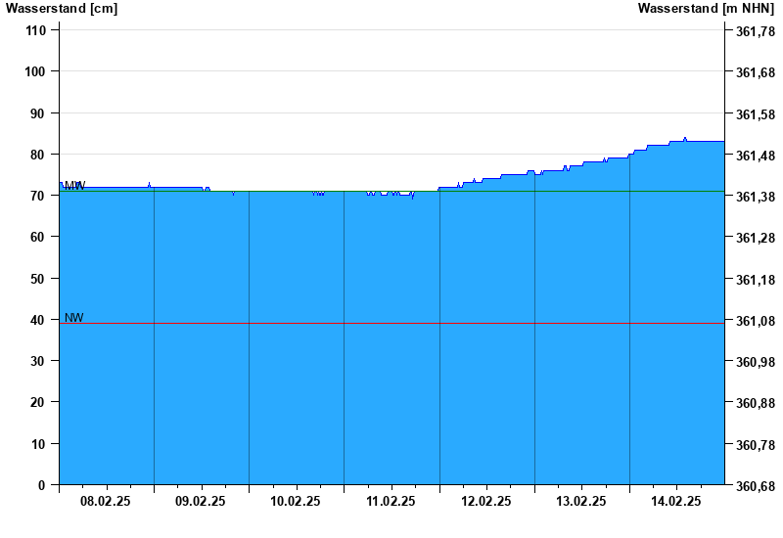The width and height of the screenshot is (783, 538).
Task: Select the 60 tick label on left axis
Action: (x=38, y=237)
